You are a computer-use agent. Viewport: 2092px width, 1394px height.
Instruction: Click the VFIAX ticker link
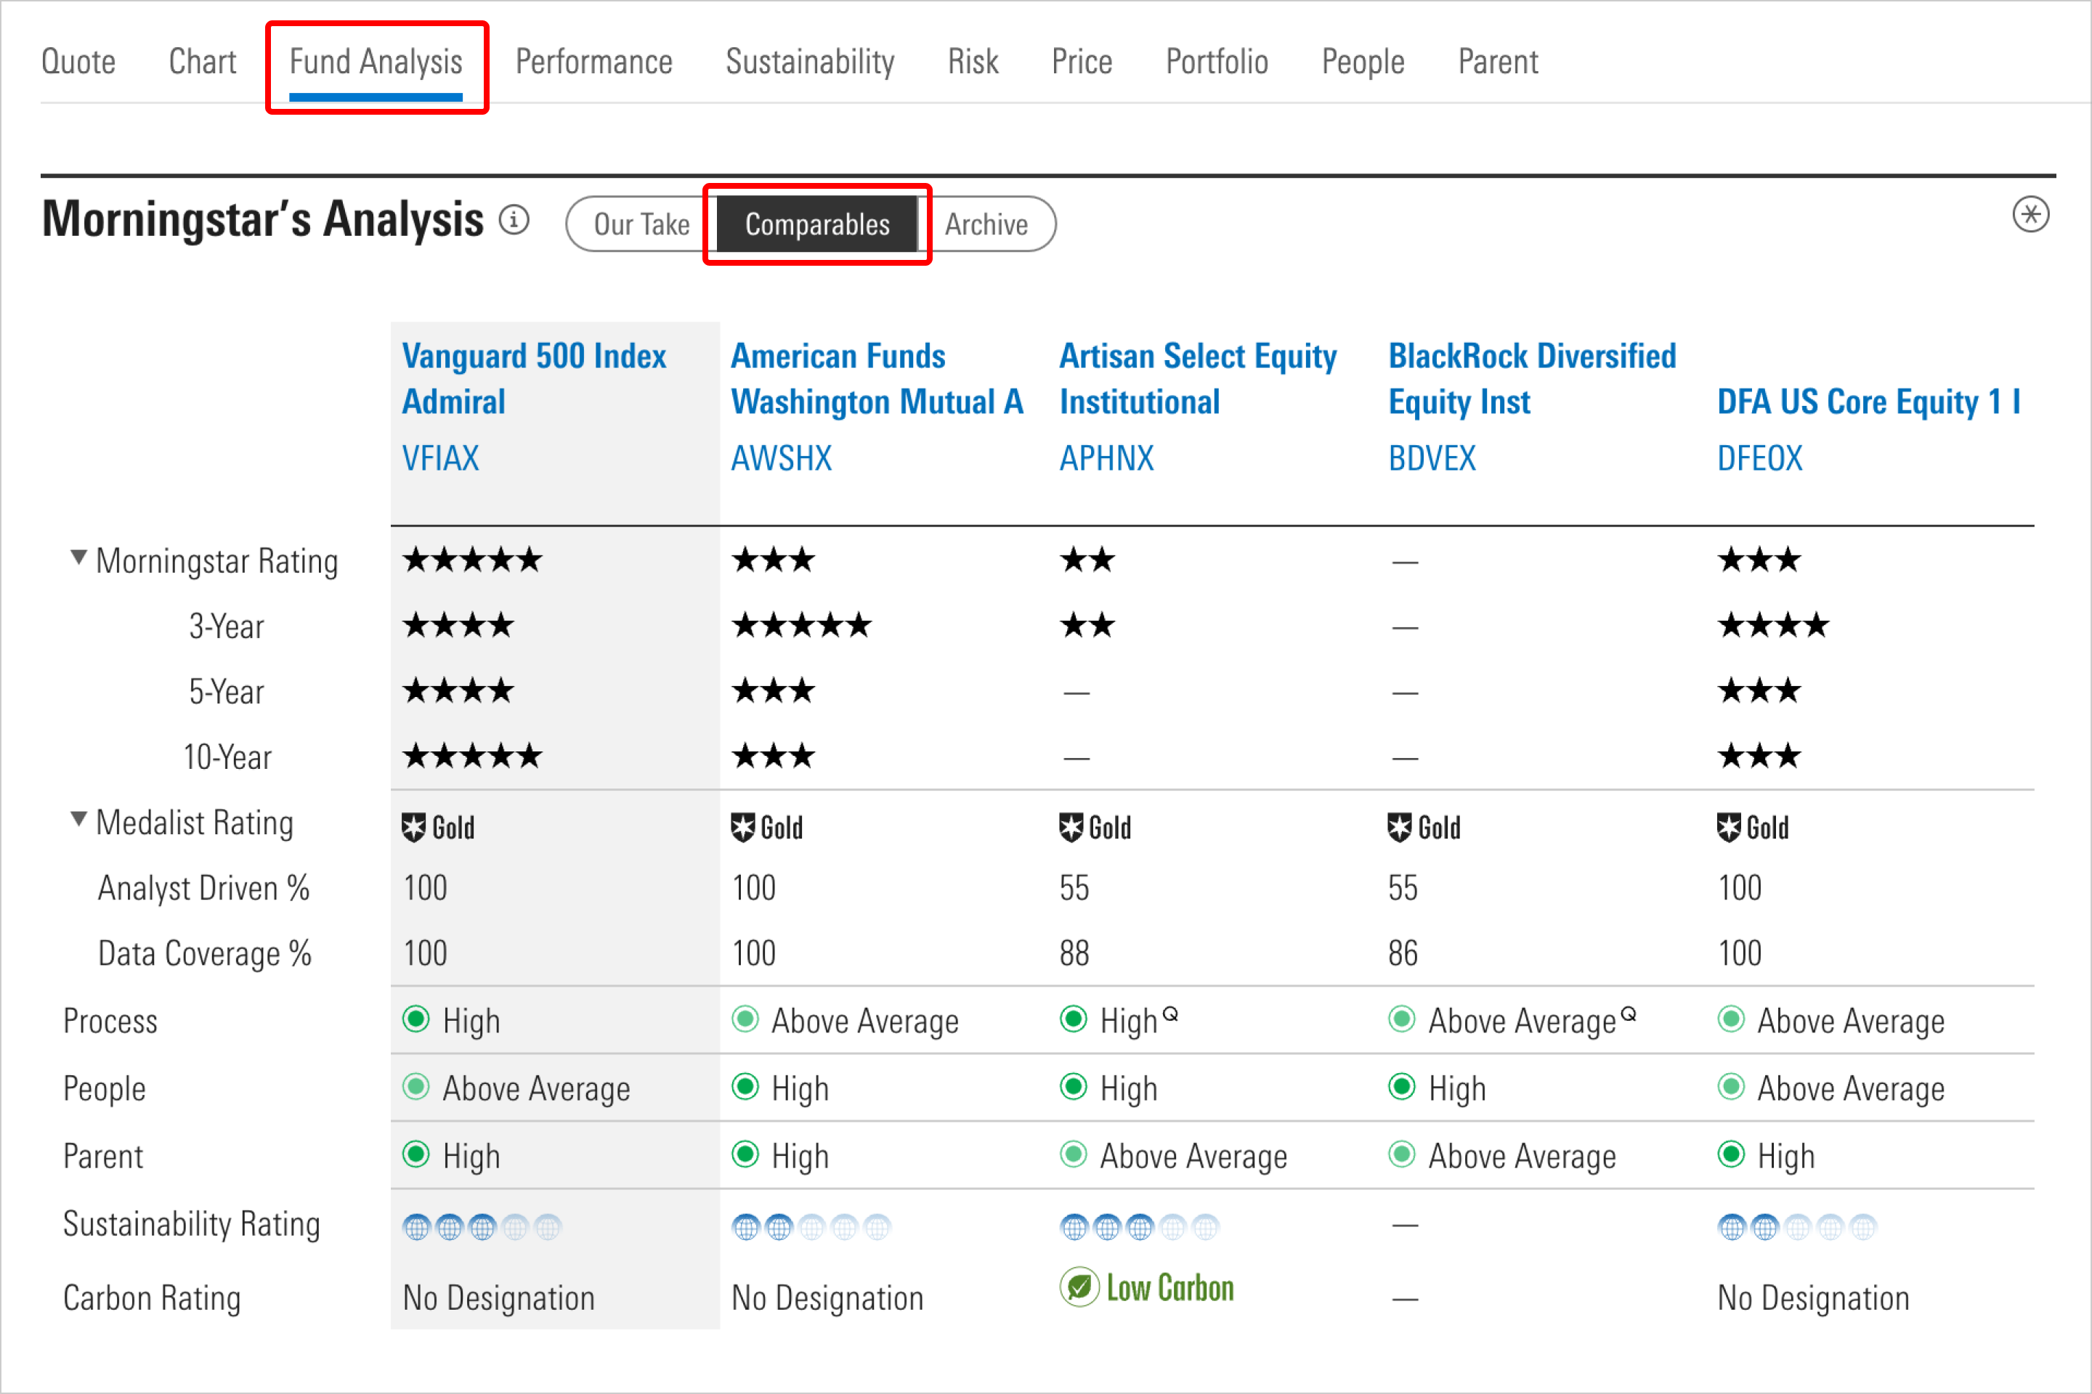[440, 459]
